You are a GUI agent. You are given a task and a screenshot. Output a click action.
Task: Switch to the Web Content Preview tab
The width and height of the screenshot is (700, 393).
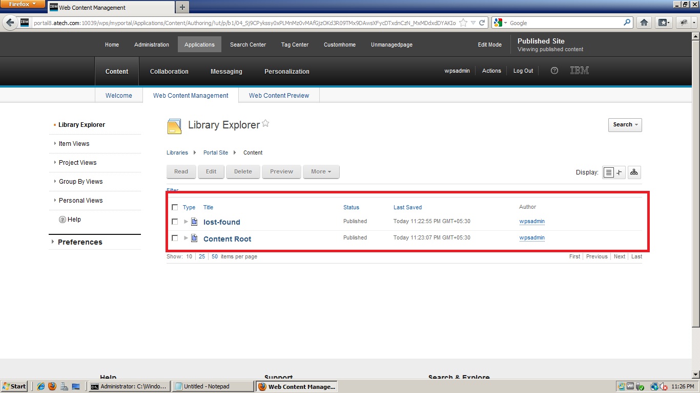pos(279,96)
